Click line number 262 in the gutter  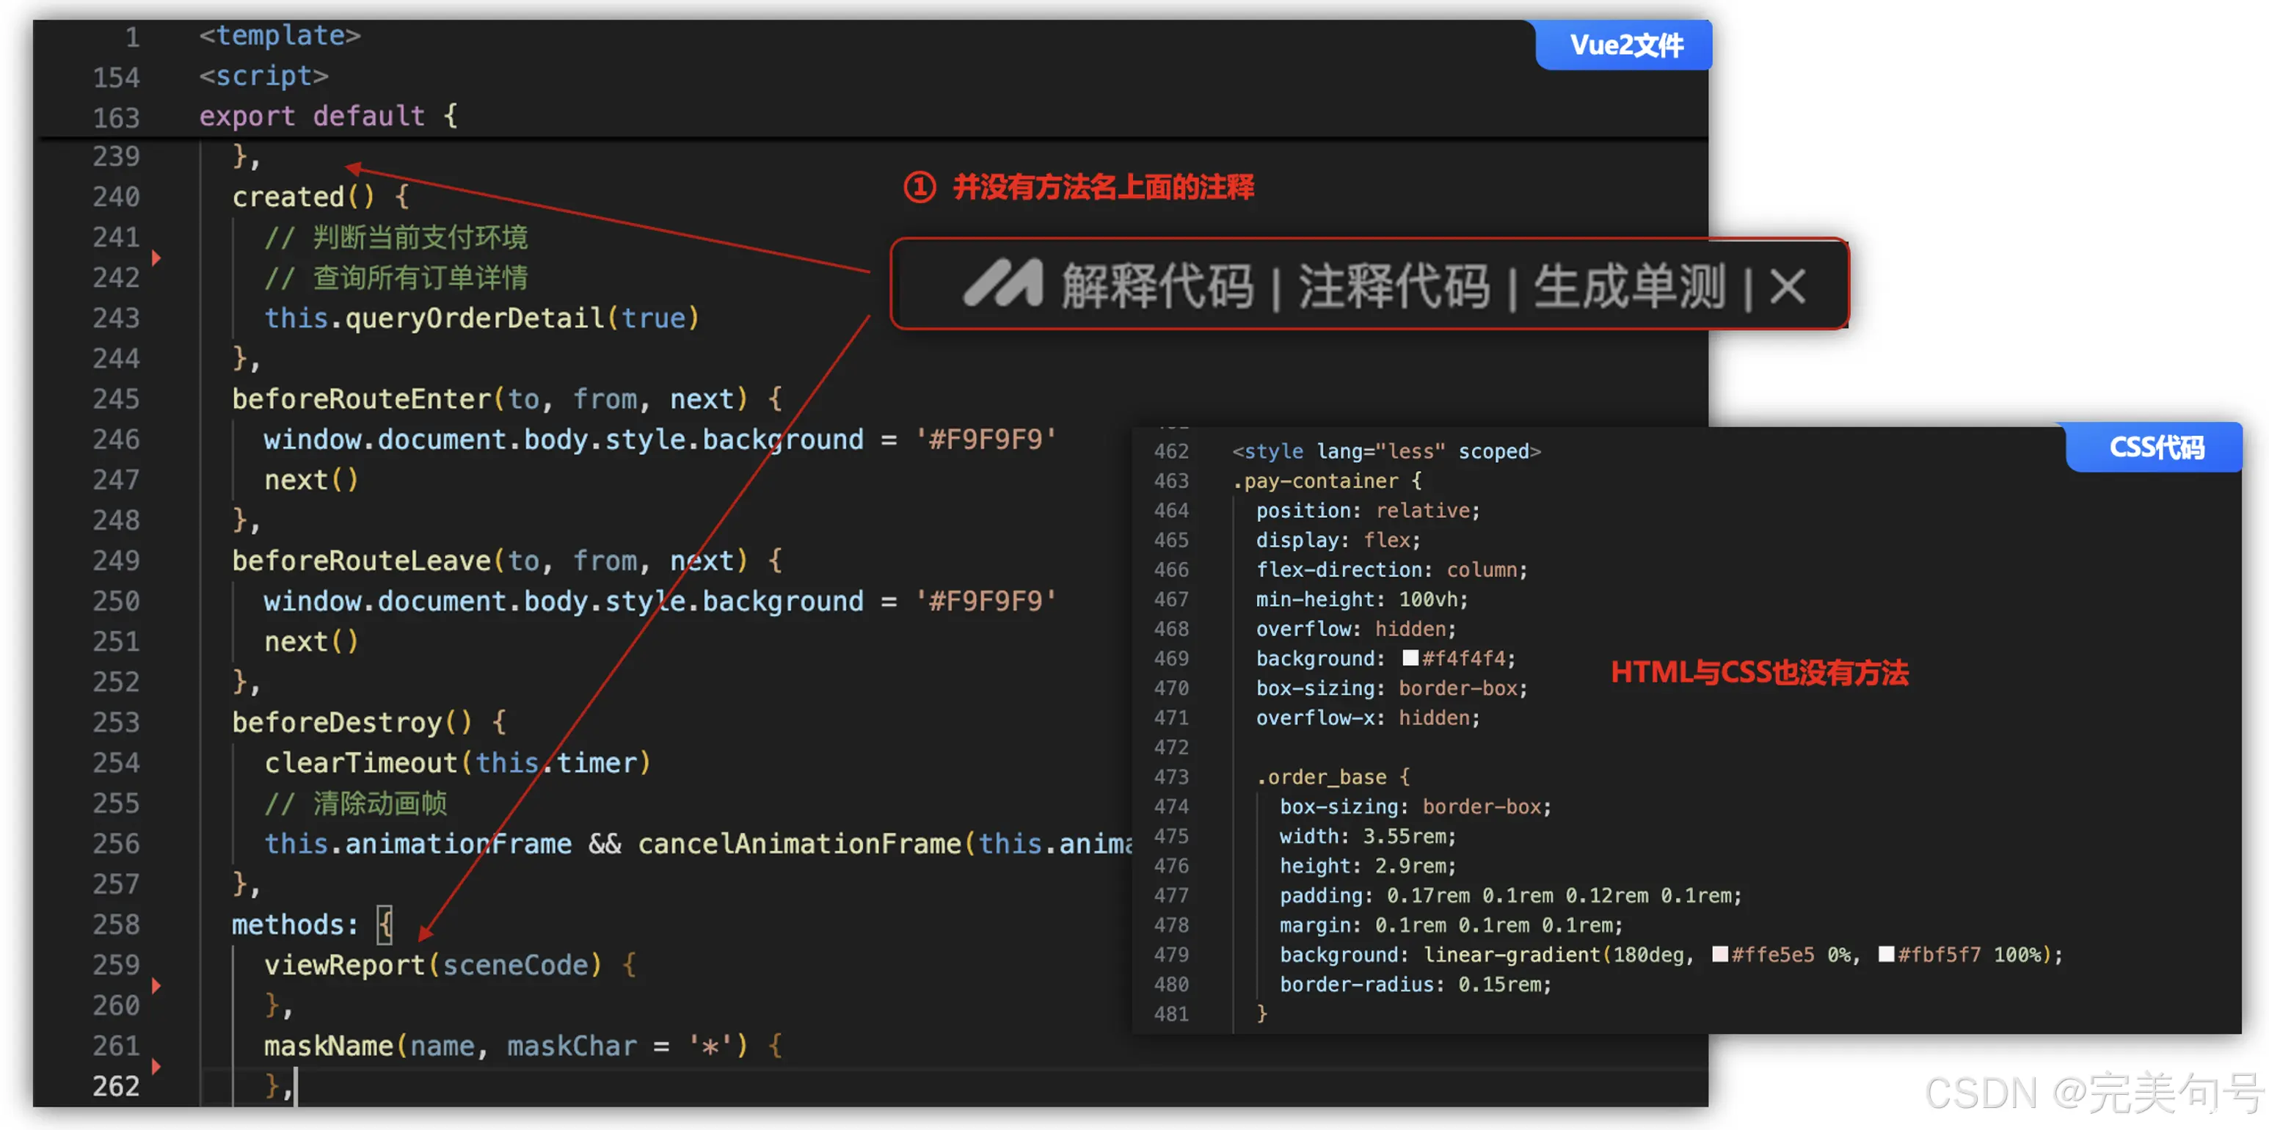click(115, 1086)
